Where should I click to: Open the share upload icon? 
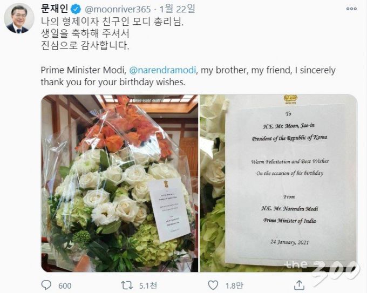tap(299, 285)
